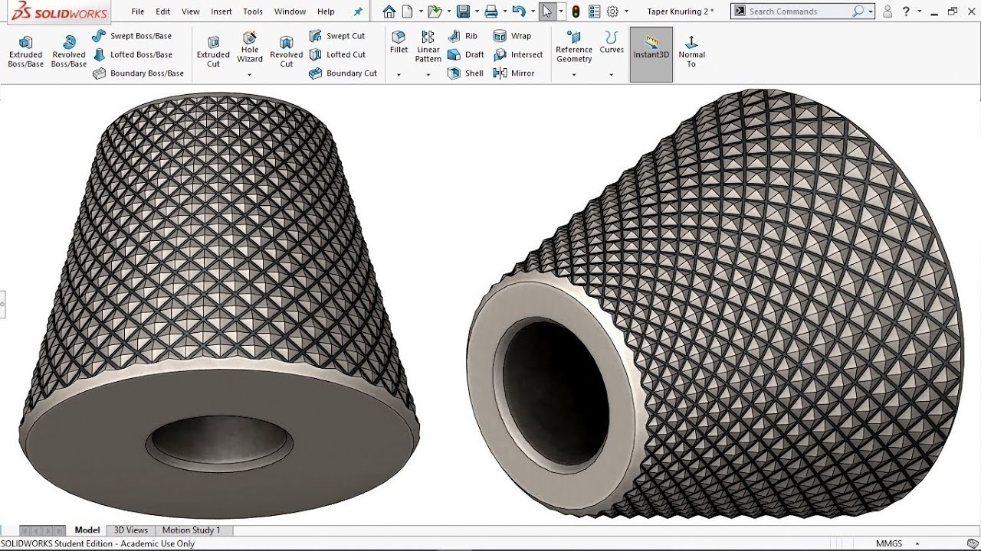Open the Linear Pattern dropdown arrow

pyautogui.click(x=428, y=75)
